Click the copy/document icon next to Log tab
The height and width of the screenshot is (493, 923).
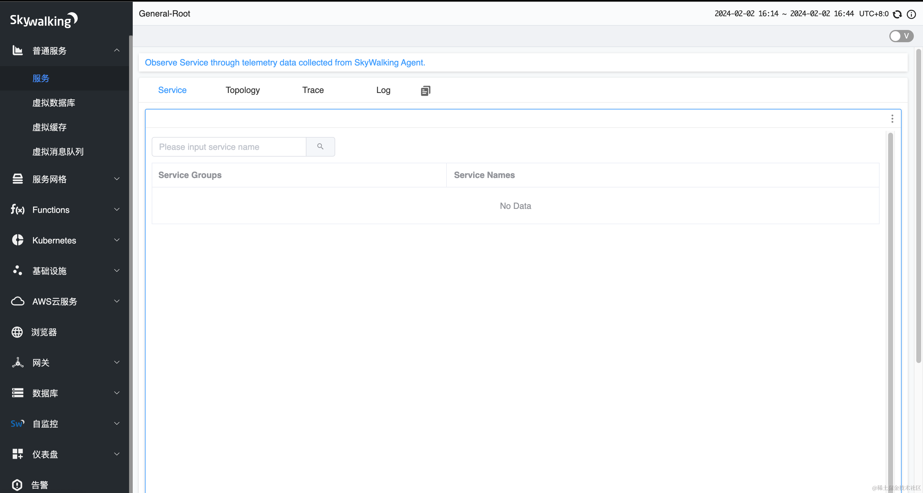pos(425,91)
